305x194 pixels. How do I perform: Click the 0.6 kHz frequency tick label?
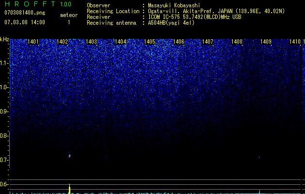pyautogui.click(x=3, y=184)
